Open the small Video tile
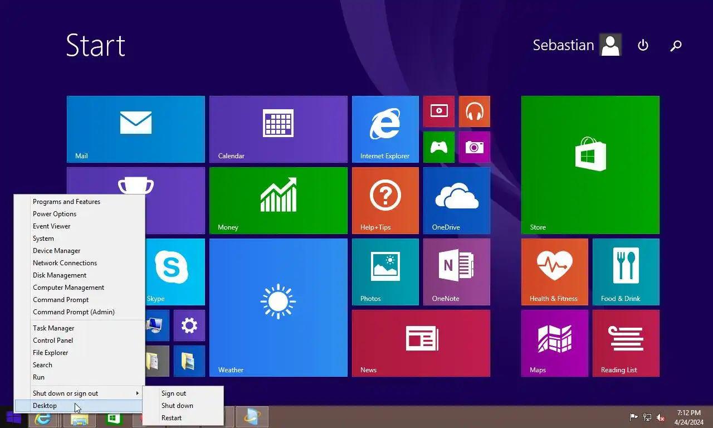713x428 pixels. click(439, 111)
